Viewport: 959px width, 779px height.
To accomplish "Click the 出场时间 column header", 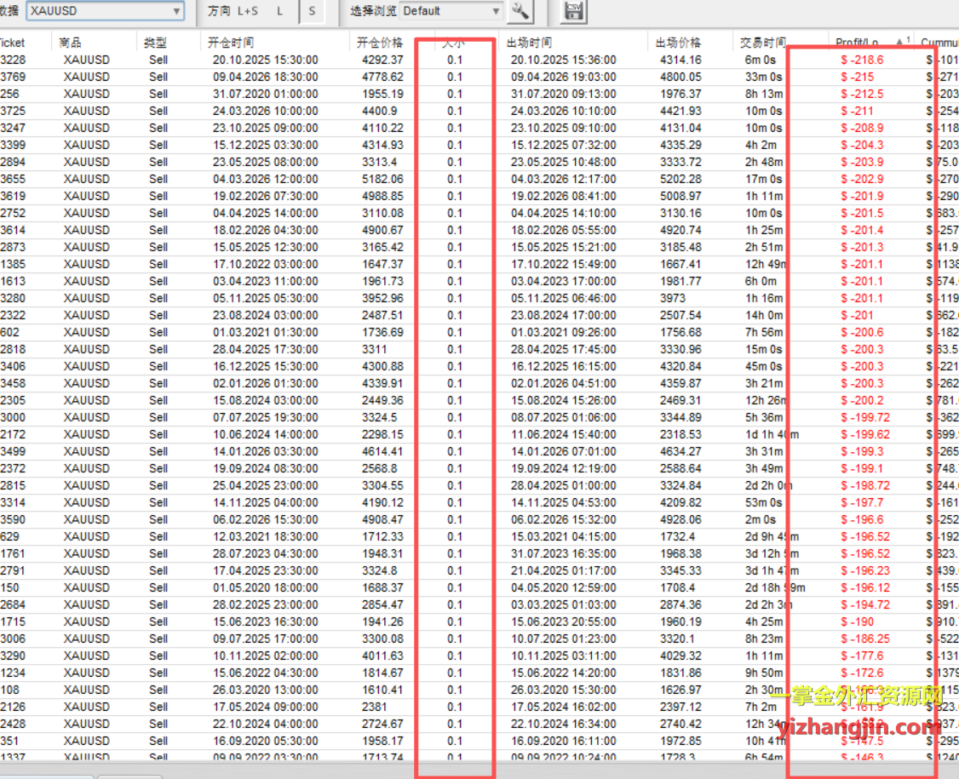I will (x=529, y=43).
